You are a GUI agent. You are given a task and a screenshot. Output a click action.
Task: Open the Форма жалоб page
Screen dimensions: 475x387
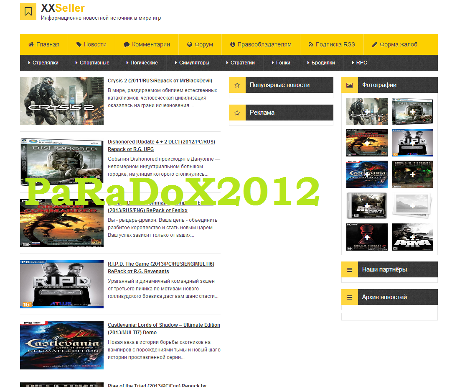[395, 45]
